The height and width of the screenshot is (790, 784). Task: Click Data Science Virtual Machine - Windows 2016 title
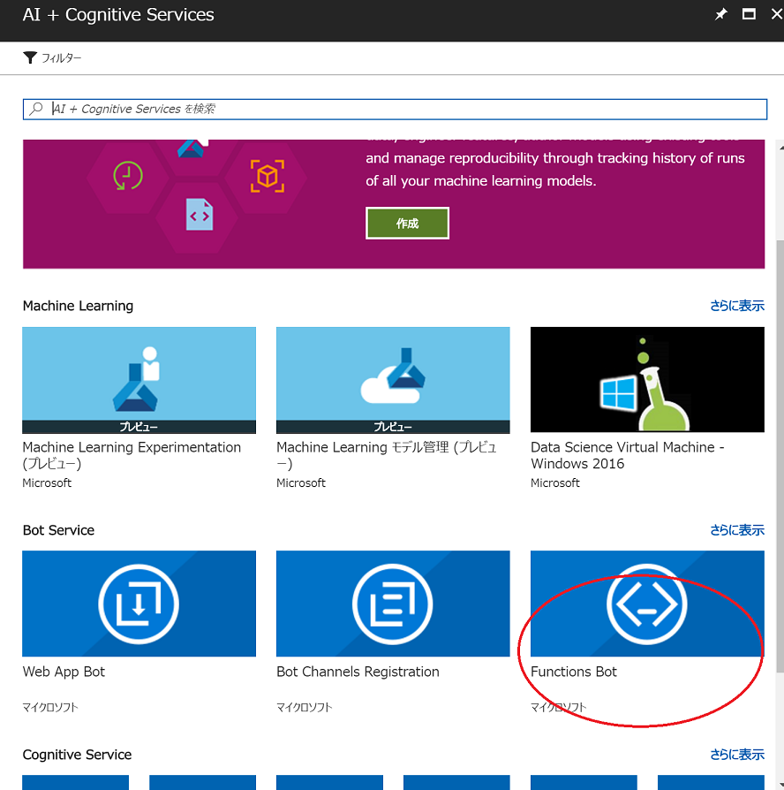628,455
